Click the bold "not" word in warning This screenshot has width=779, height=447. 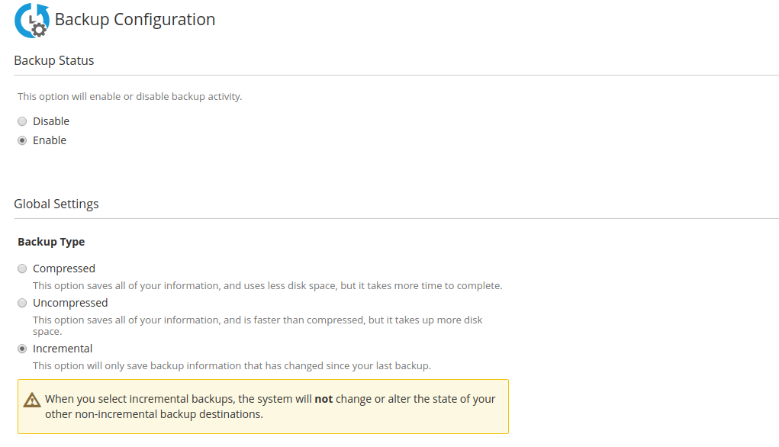click(324, 399)
